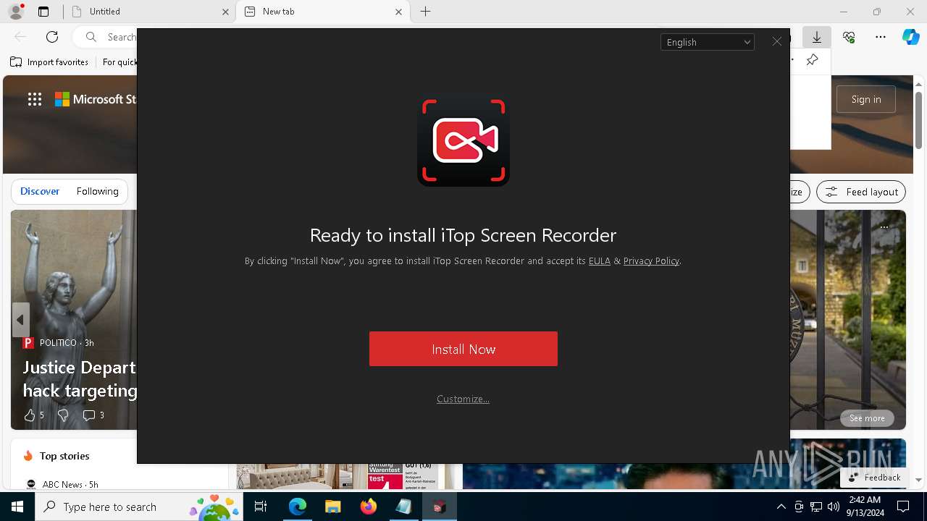Open Firefox from taskbar

(368, 507)
